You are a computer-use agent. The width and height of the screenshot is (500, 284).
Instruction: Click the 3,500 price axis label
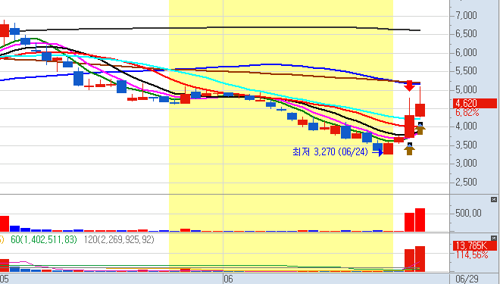[x=466, y=145]
